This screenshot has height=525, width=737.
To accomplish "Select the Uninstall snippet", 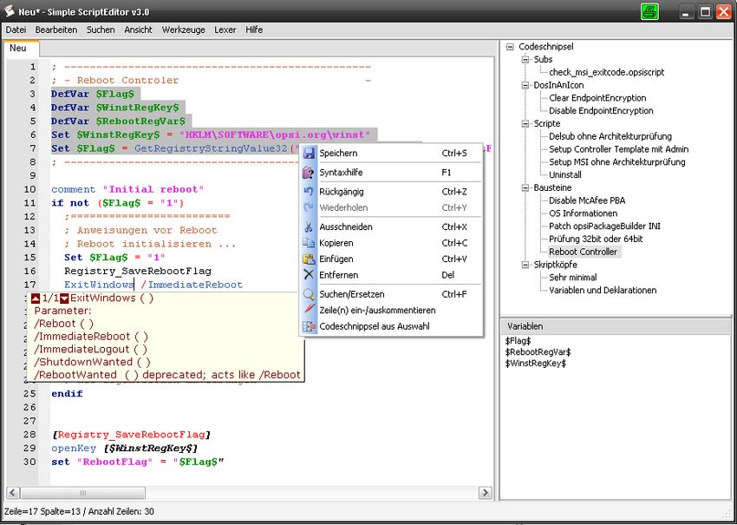I will pyautogui.click(x=565, y=175).
